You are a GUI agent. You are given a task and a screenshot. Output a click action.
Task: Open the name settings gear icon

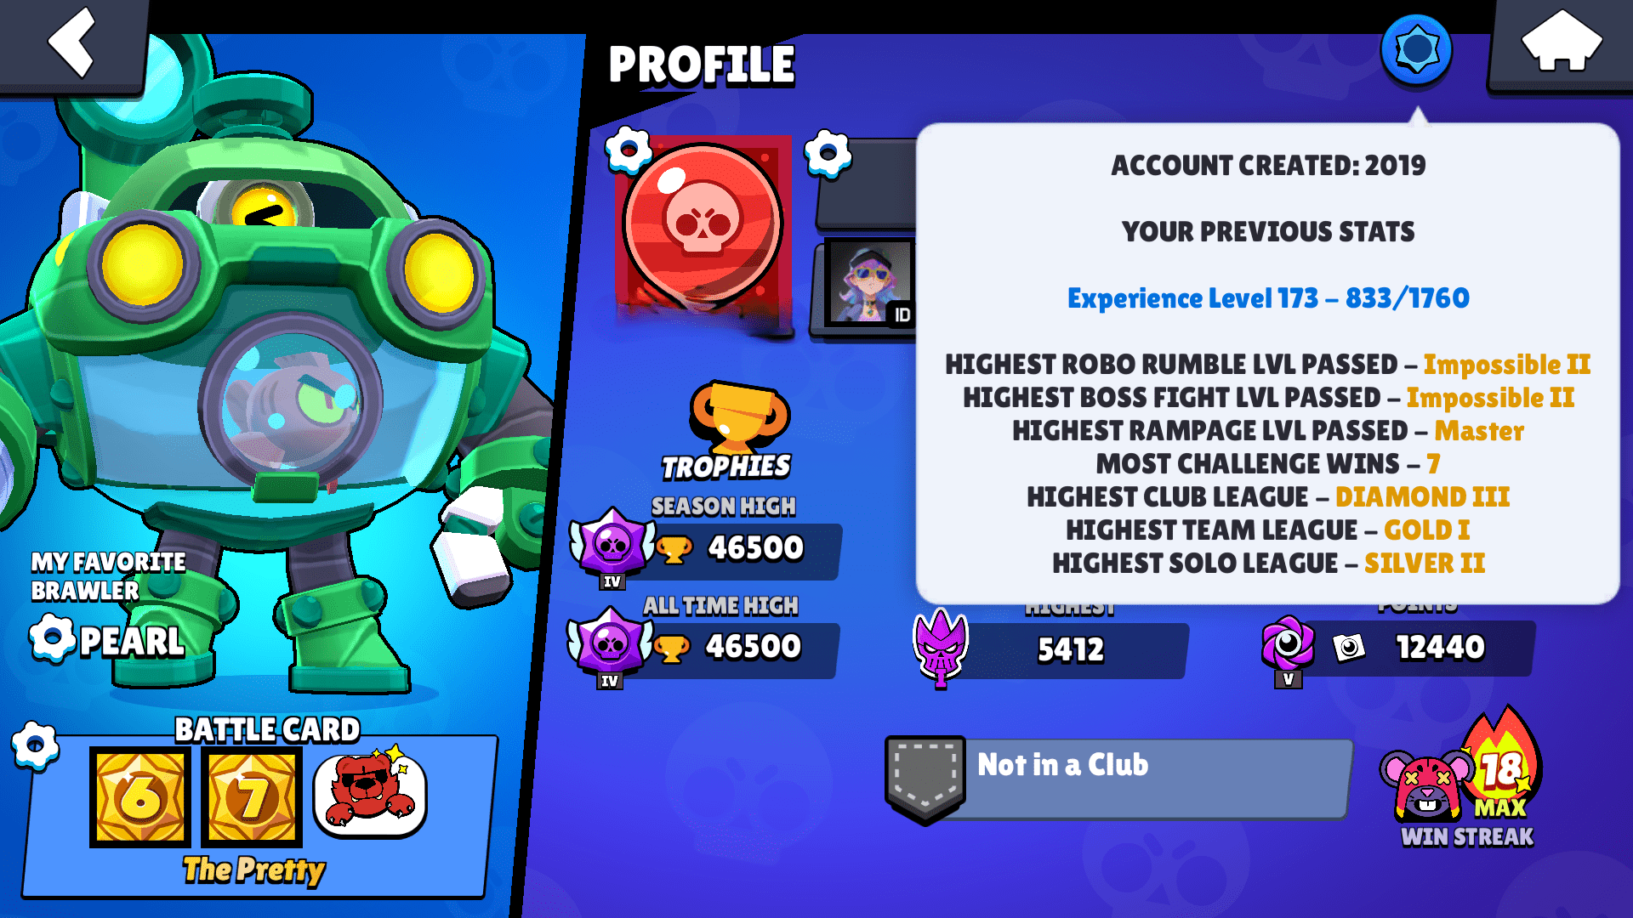click(828, 154)
